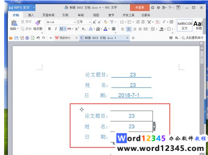This screenshot has height=155, width=208.
Task: Switch to the 视图 (View) tab
Action: click(96, 15)
